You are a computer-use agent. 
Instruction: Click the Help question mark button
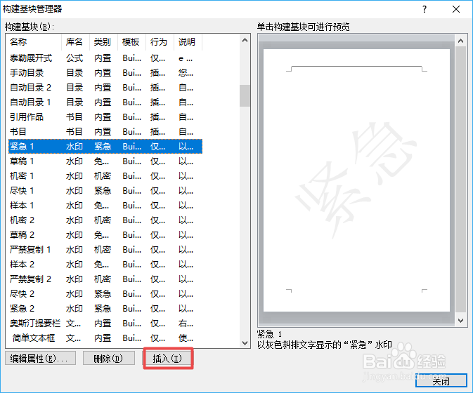tap(425, 9)
